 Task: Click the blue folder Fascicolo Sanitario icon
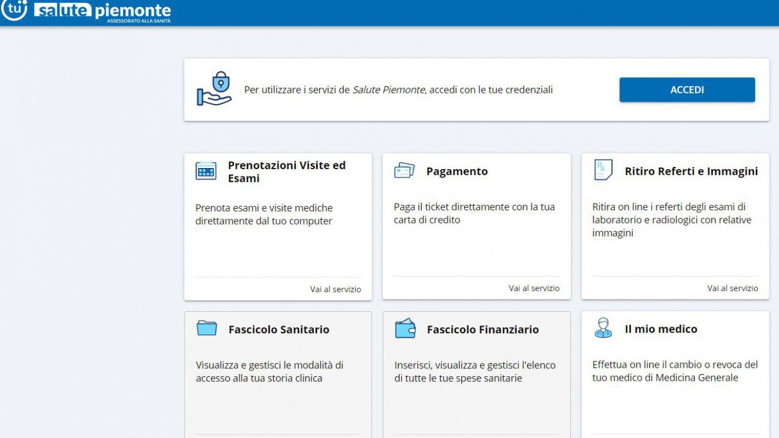(x=206, y=328)
